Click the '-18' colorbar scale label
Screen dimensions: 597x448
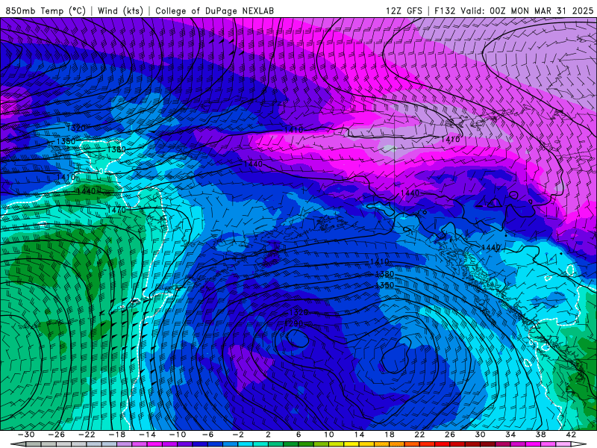point(117,435)
